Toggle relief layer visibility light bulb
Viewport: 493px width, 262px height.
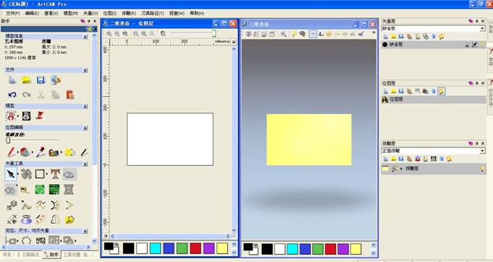[482, 169]
